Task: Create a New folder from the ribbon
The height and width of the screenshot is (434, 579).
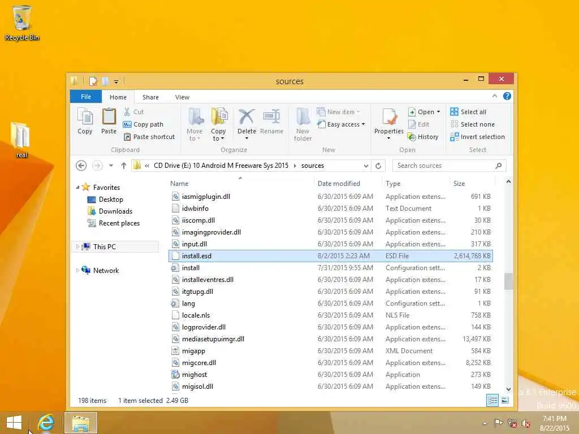Action: (x=303, y=125)
